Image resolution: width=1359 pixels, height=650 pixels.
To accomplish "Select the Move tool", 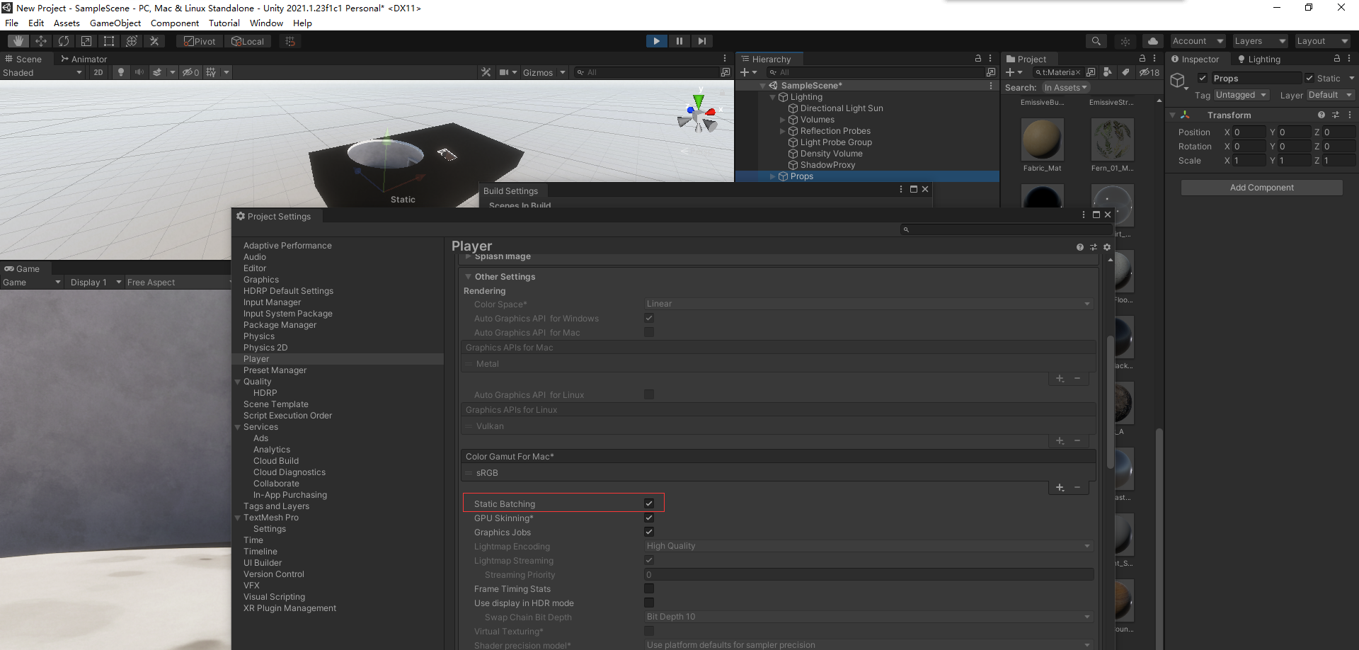I will click(x=41, y=41).
